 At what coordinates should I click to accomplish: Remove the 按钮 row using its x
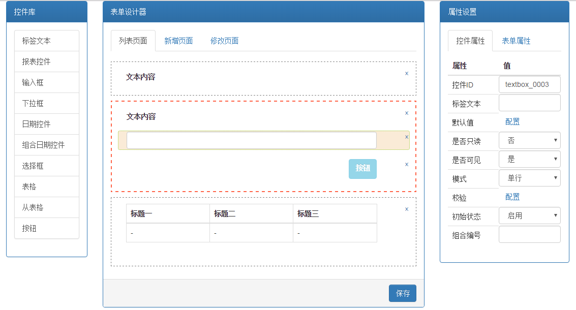click(407, 164)
